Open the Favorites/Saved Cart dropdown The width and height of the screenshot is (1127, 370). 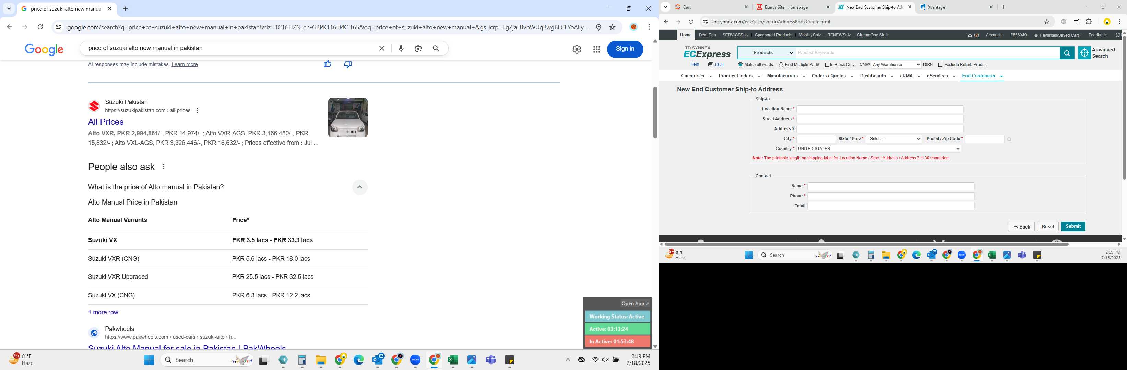(x=1057, y=35)
